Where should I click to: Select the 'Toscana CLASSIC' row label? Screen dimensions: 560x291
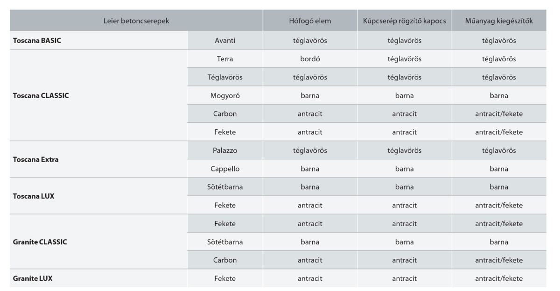point(41,96)
